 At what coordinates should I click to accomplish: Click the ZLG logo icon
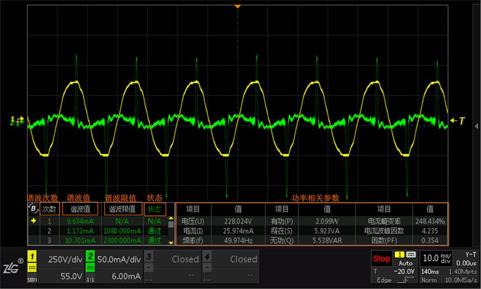coord(12,267)
